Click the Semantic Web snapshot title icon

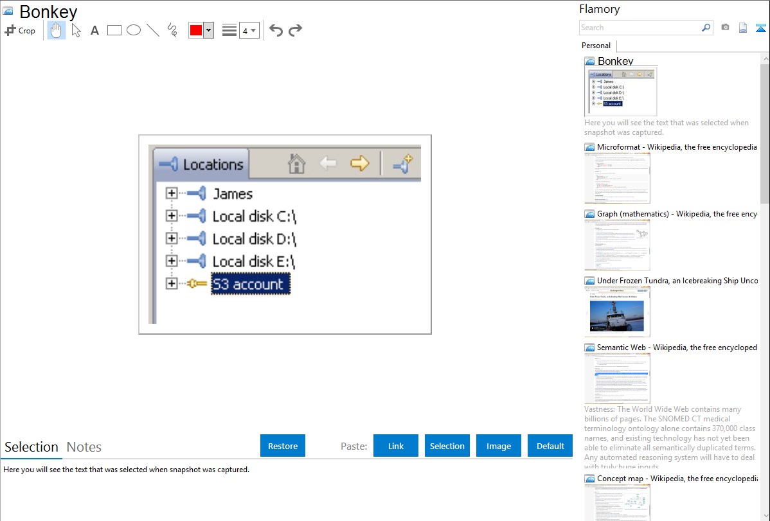(x=589, y=348)
